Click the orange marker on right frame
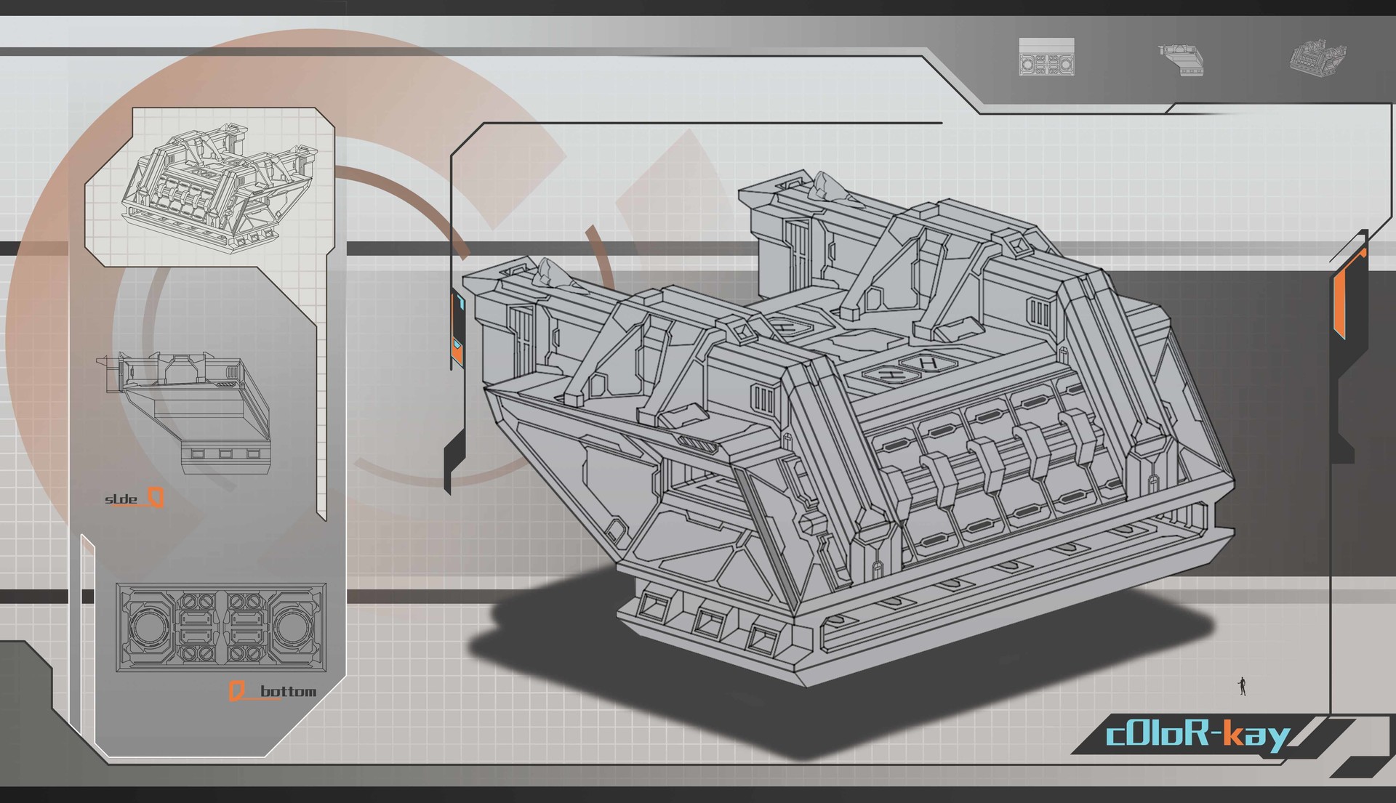Screen dimensions: 1396x803 click(1341, 299)
